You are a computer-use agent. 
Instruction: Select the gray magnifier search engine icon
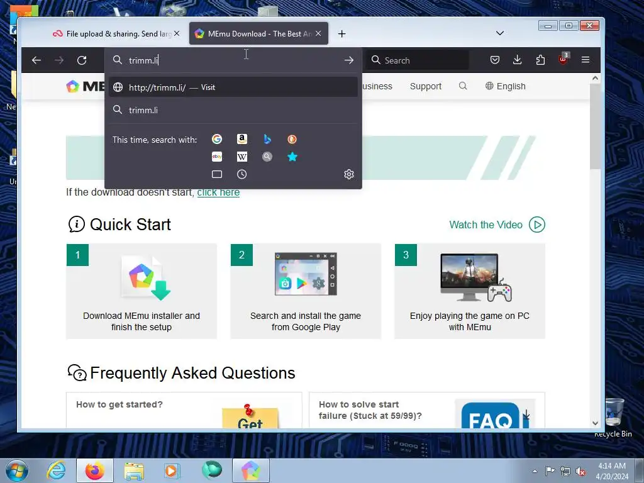point(267,157)
